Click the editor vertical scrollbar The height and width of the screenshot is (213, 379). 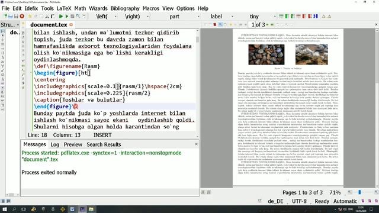coord(197,83)
